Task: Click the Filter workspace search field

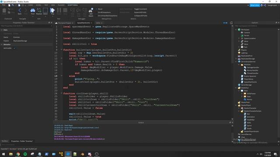Action: click(257, 26)
